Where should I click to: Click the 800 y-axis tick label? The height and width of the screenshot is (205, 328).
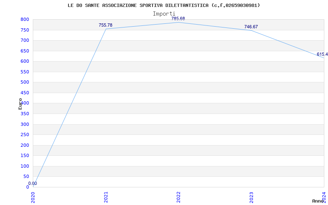[25, 19]
